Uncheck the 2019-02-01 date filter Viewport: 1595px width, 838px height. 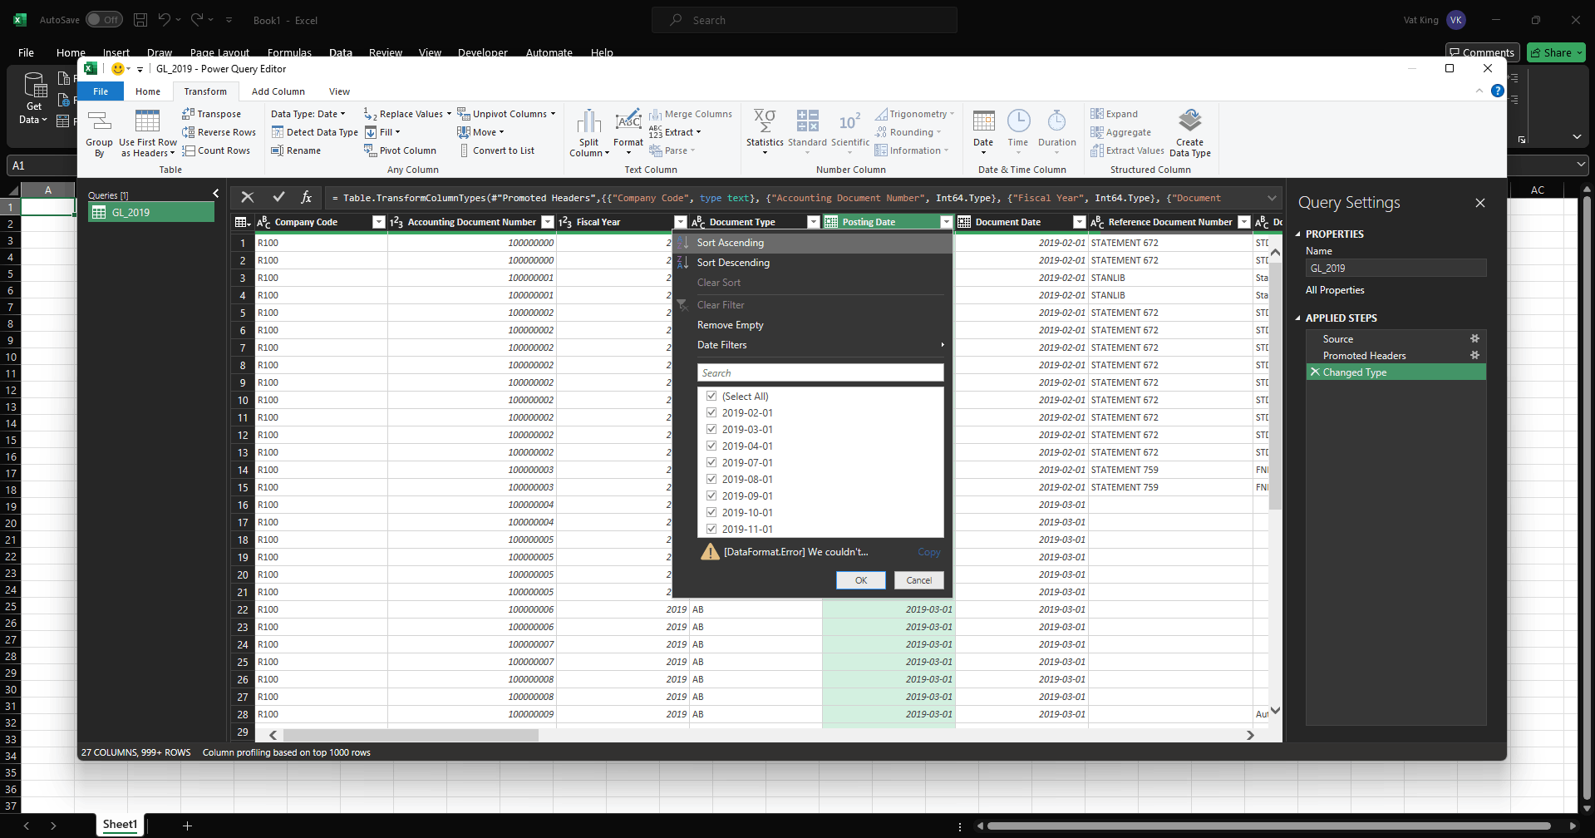pyautogui.click(x=711, y=412)
